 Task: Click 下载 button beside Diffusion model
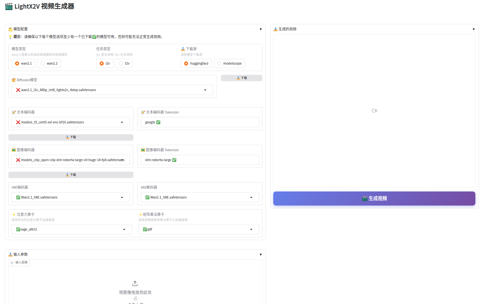(x=241, y=78)
